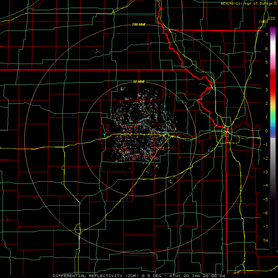
Task: Click the 2 value on color scale
Action: (267, 103)
